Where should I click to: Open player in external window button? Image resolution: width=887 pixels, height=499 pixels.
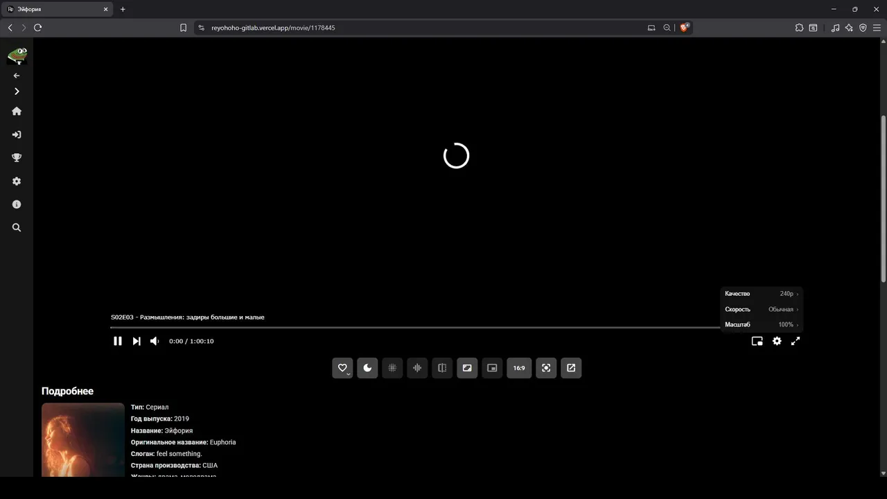tap(571, 368)
